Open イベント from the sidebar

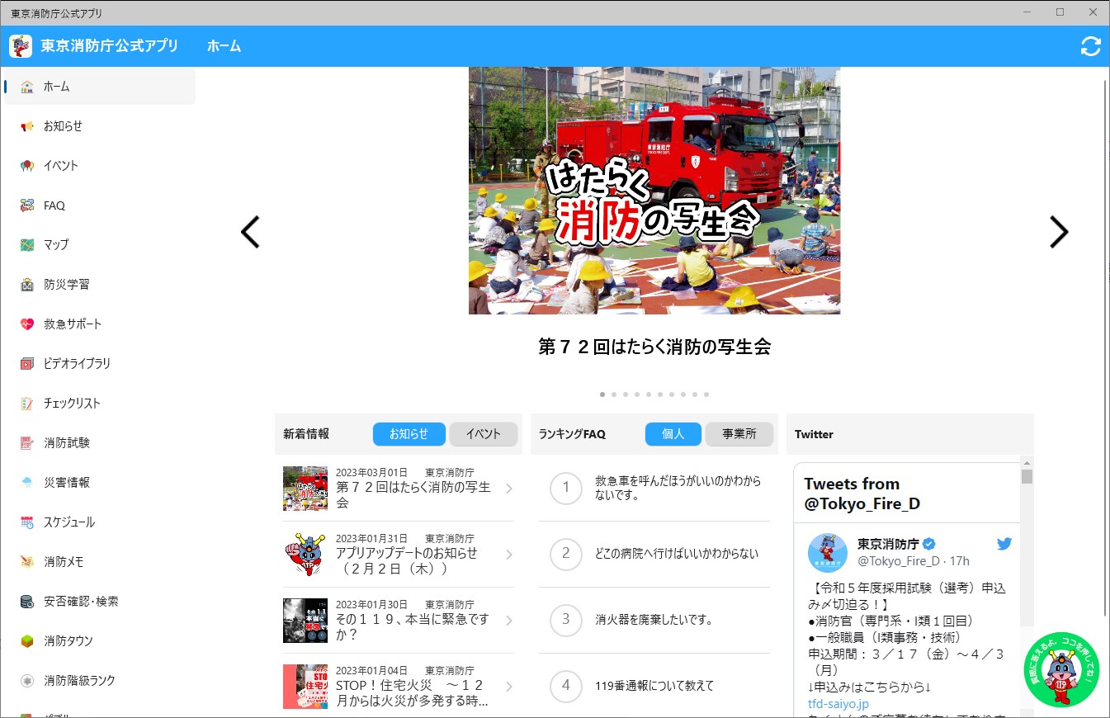(x=99, y=166)
